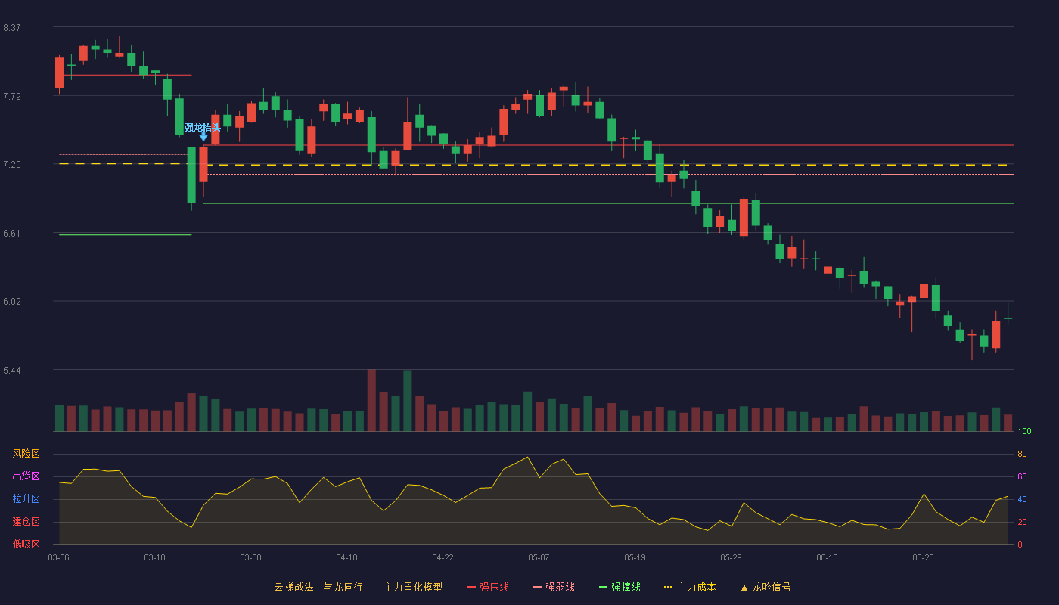Viewport: 1059px width, 605px height.
Task: Toggle the 强弱线 legend entry
Action: (x=554, y=587)
